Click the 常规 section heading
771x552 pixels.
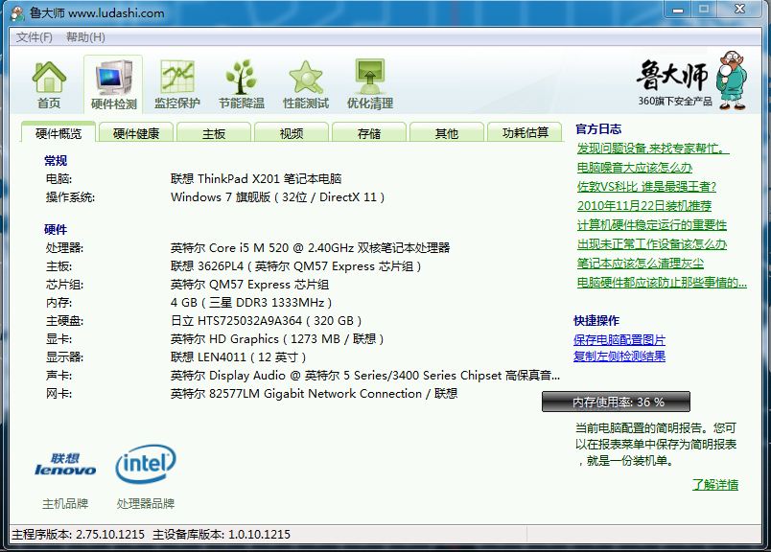[56, 161]
